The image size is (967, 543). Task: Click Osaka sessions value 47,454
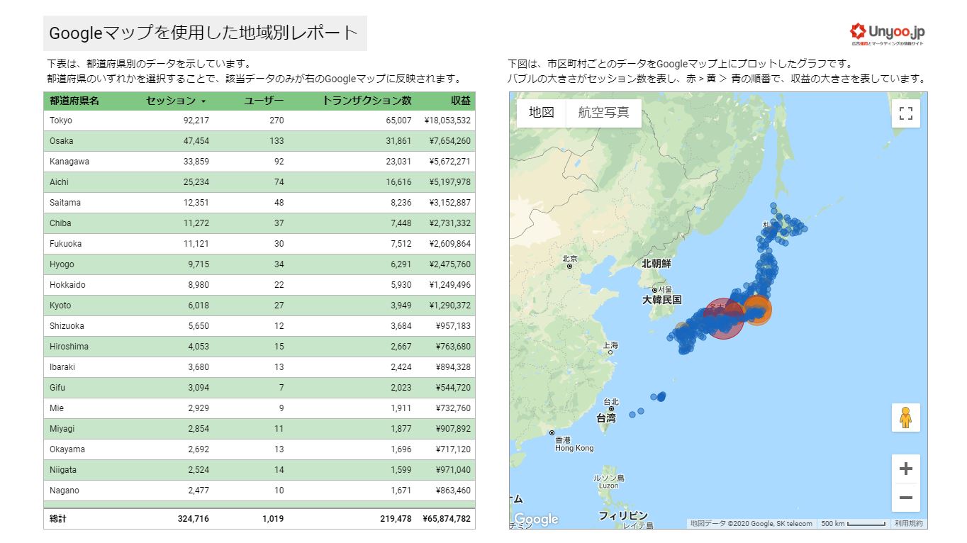(196, 141)
